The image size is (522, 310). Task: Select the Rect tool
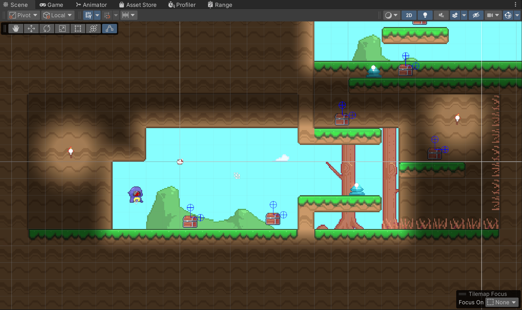pyautogui.click(x=78, y=29)
